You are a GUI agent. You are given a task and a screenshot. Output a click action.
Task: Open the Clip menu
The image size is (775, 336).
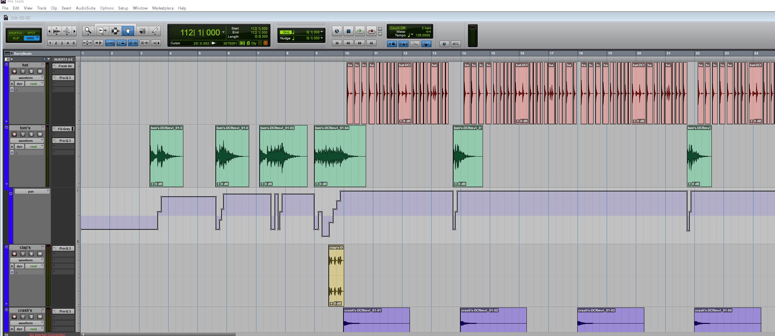point(54,8)
